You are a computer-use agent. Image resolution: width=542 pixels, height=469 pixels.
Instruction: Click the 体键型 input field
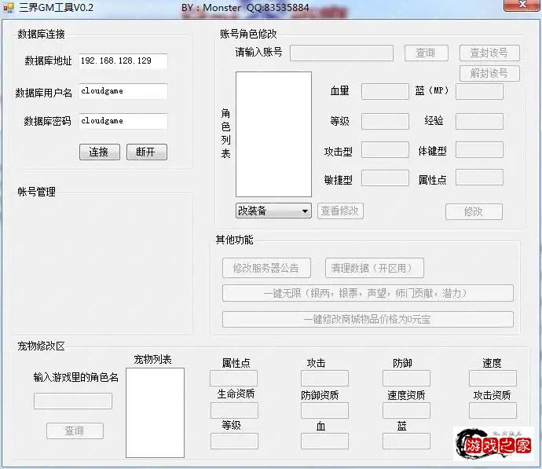coord(479,149)
